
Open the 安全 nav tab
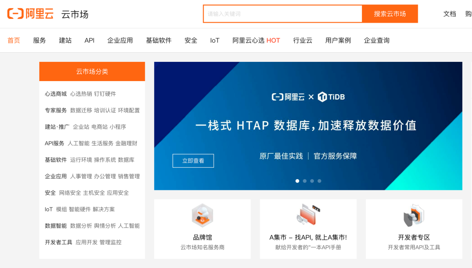[191, 41]
